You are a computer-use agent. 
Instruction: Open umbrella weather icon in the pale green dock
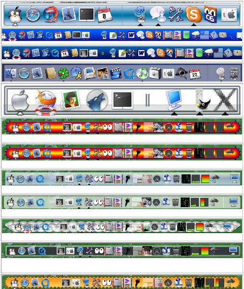[214, 202]
